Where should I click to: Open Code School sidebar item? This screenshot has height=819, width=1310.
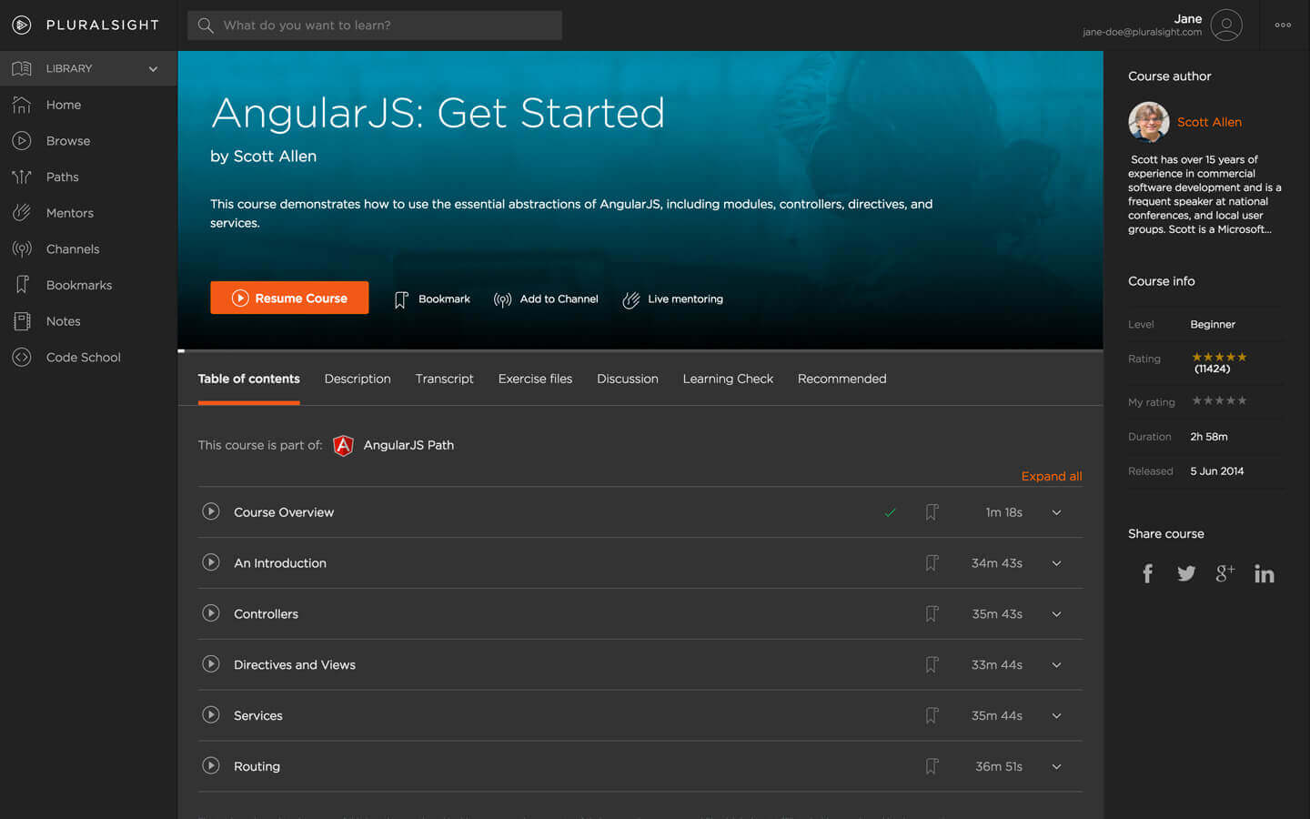pyautogui.click(x=83, y=358)
